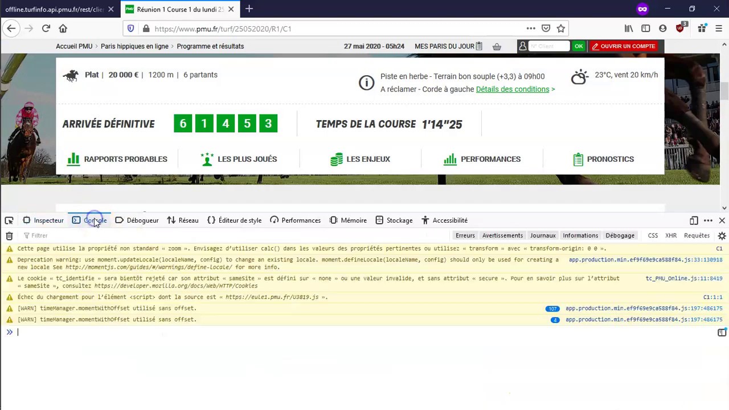
Task: Open the Firefox hamburger menu
Action: 719,28
